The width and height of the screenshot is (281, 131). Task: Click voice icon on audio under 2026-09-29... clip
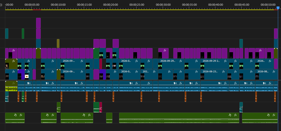175,83
